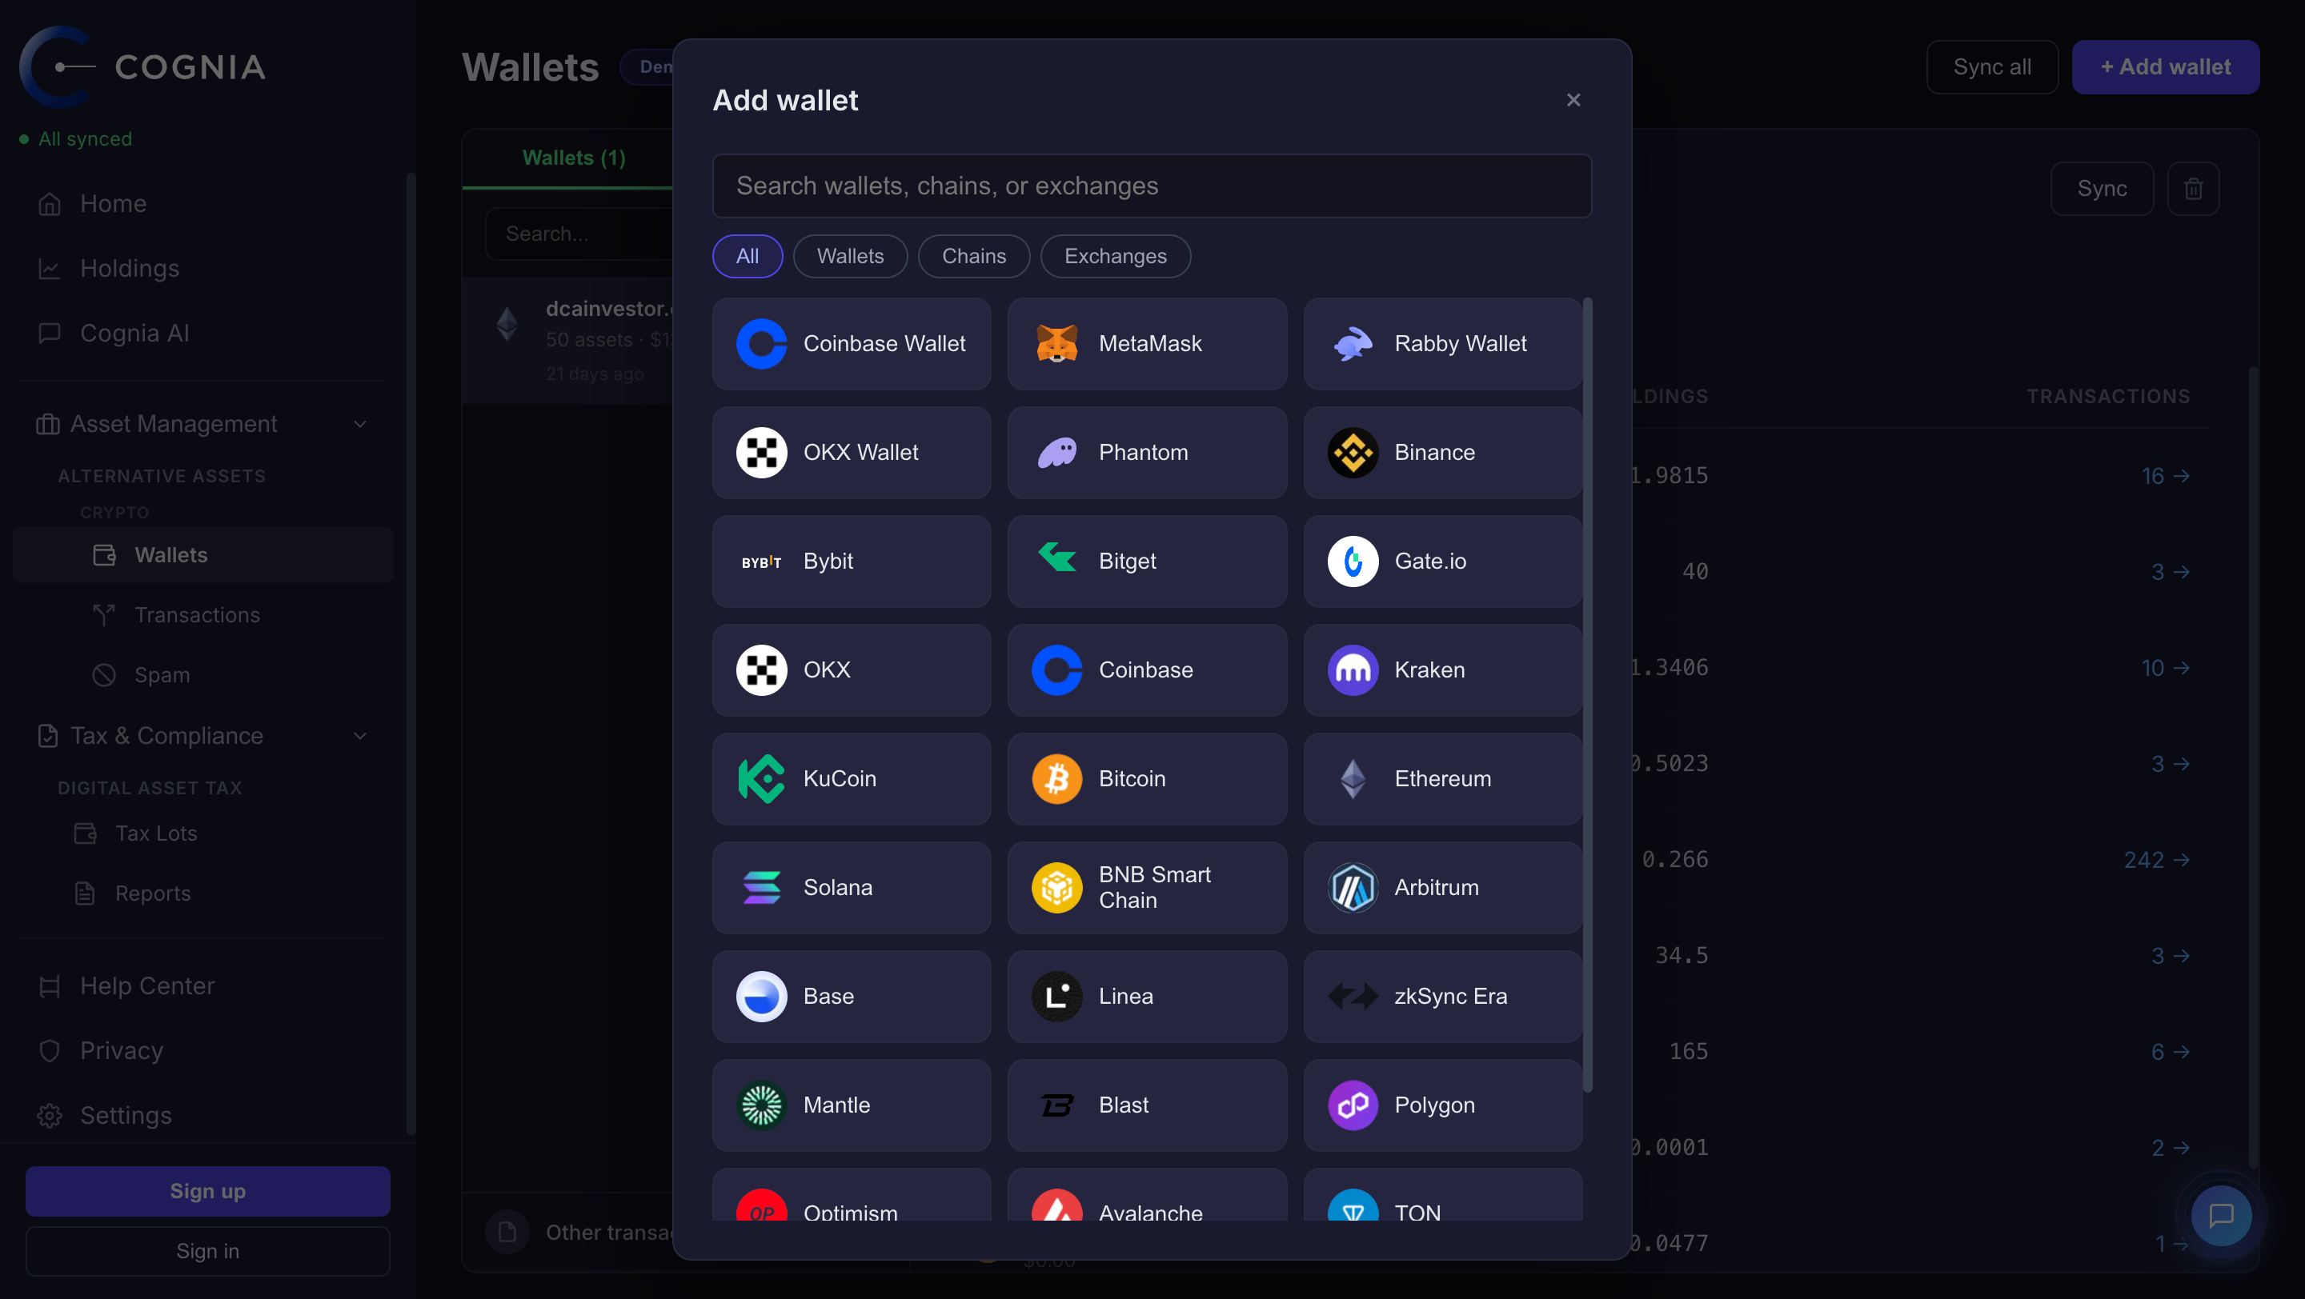The height and width of the screenshot is (1299, 2305).
Task: Choose the Mantle icon
Action: 761,1105
